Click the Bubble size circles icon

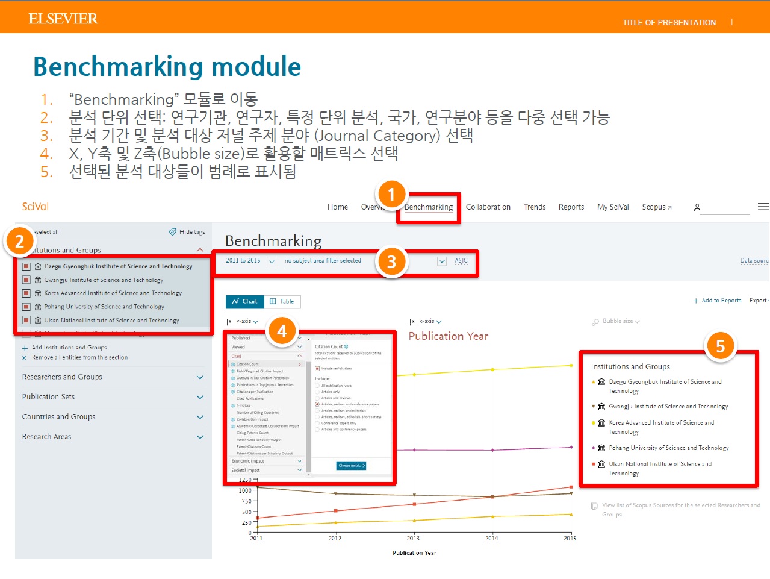(x=595, y=322)
